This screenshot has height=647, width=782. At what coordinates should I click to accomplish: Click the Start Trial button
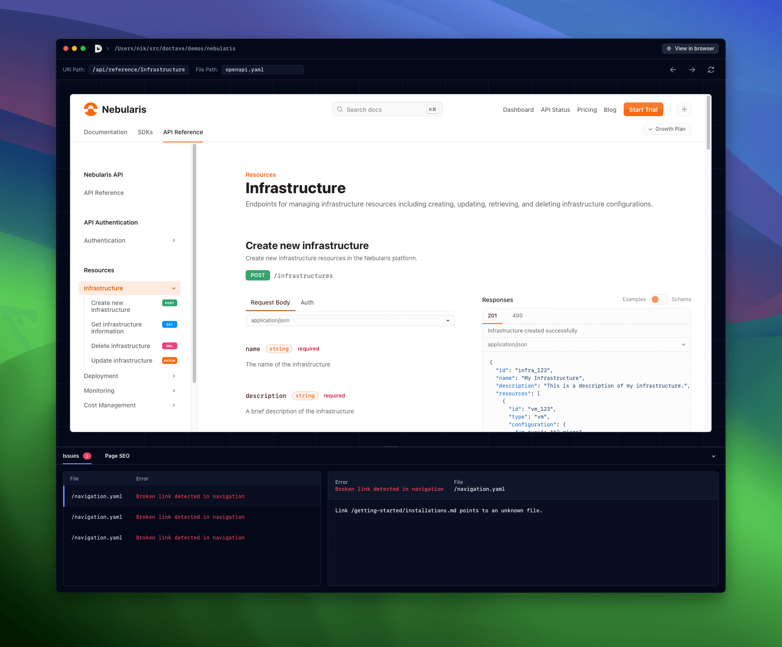coord(643,109)
